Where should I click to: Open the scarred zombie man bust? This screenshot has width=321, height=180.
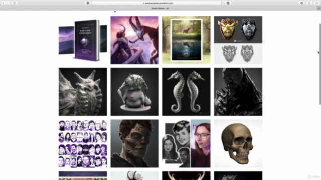pyautogui.click(x=134, y=143)
